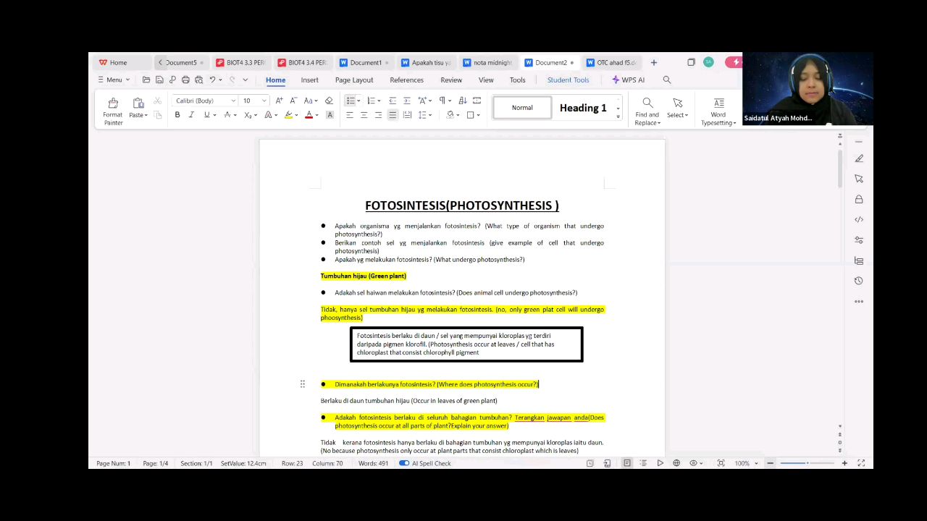Increase paragraph indent
The image size is (927, 521).
[407, 101]
